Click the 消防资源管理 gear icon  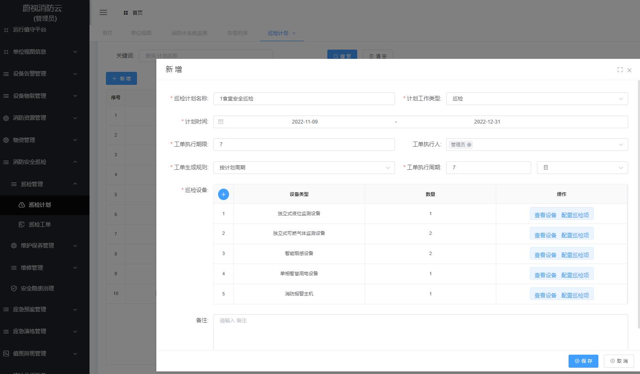[x=6, y=118]
